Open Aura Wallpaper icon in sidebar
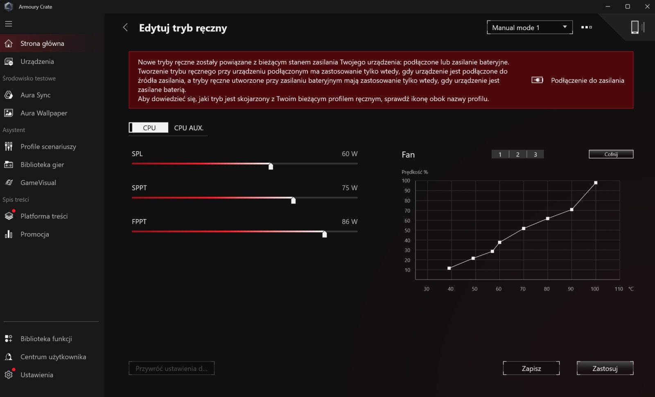This screenshot has width=655, height=397. tap(9, 113)
